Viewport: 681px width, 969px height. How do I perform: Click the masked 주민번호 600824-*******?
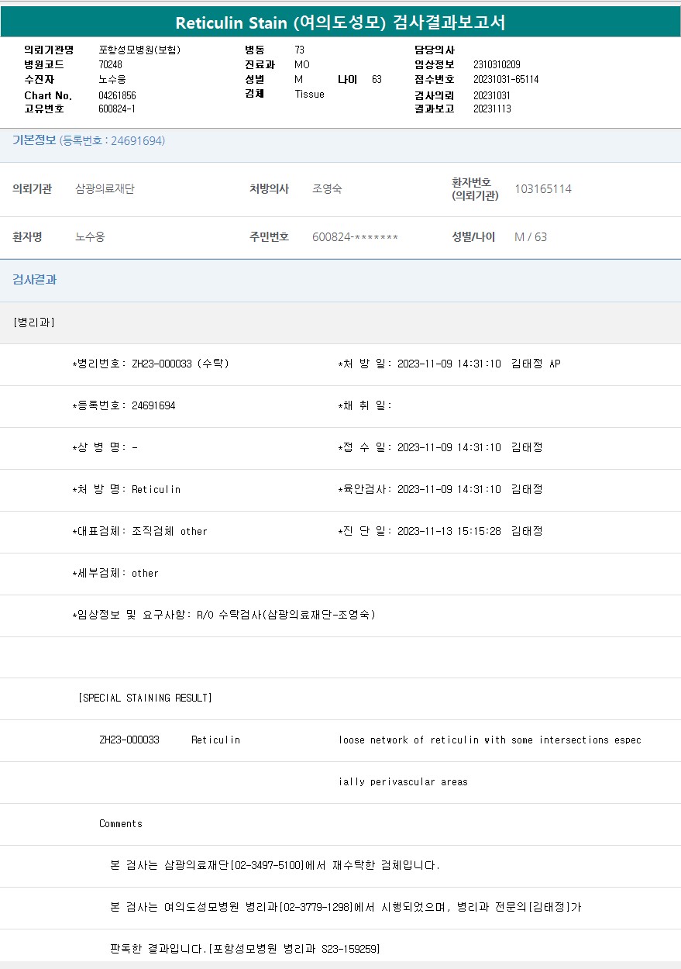tap(355, 237)
